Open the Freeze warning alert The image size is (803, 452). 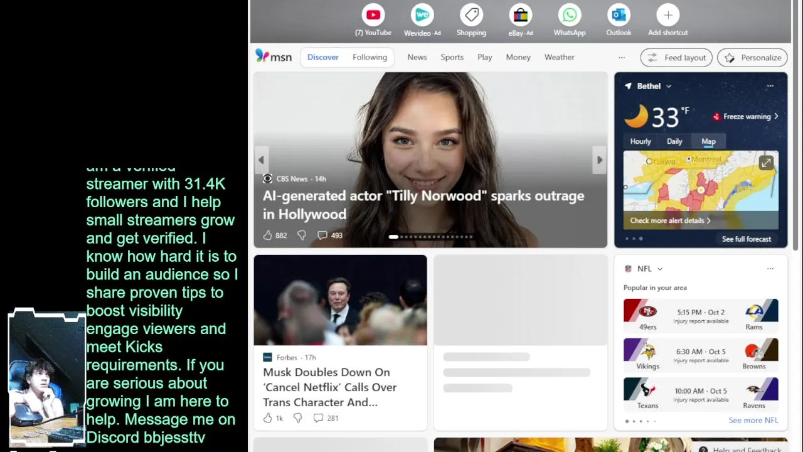746,116
